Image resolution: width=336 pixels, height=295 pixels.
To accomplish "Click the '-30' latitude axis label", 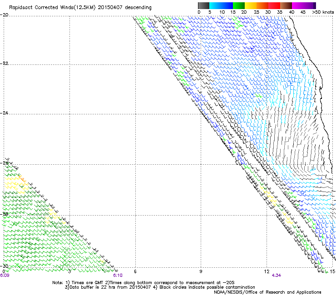I will point(4,266).
